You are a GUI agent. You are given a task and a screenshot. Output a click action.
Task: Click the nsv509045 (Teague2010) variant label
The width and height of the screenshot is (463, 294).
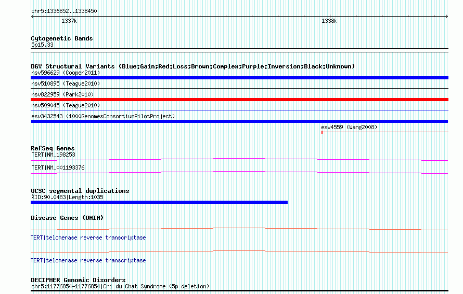[x=66, y=105]
